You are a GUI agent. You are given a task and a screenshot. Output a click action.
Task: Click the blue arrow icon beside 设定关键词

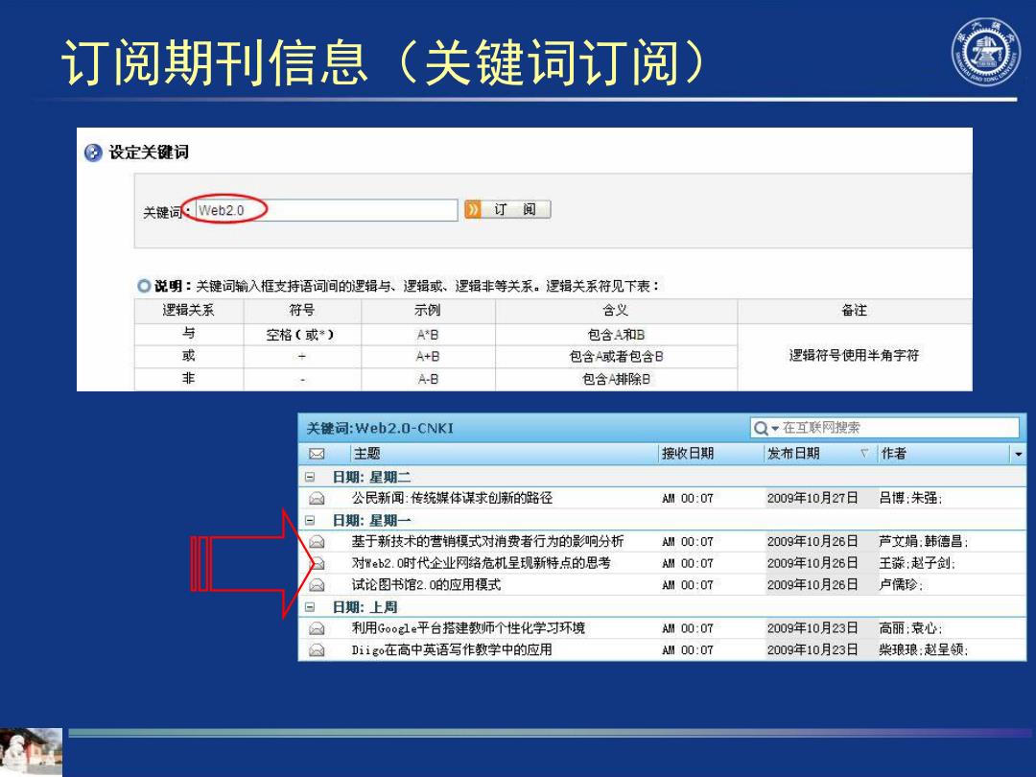pos(93,153)
